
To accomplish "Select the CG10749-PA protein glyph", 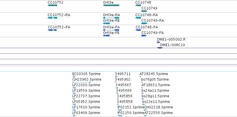I will tap(144, 36).
